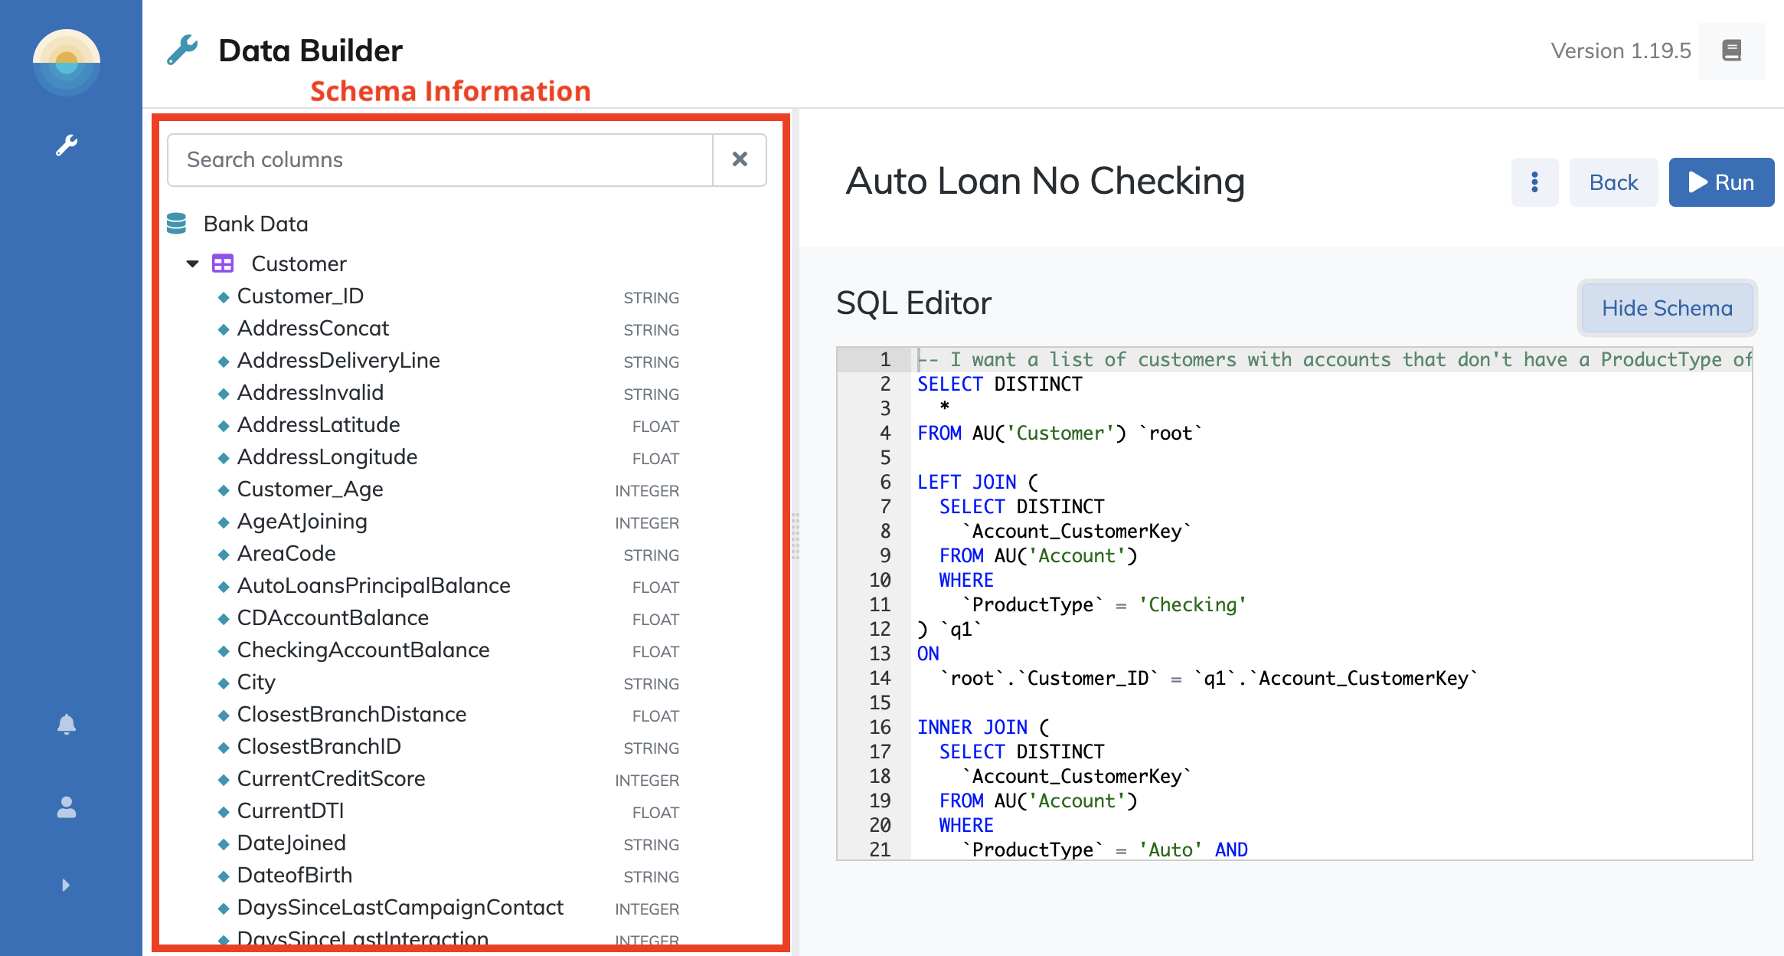Clear the search columns field
Screen dimensions: 1784x956
pyautogui.click(x=740, y=159)
